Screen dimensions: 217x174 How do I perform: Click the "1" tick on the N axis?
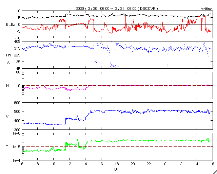[x=19, y=99]
